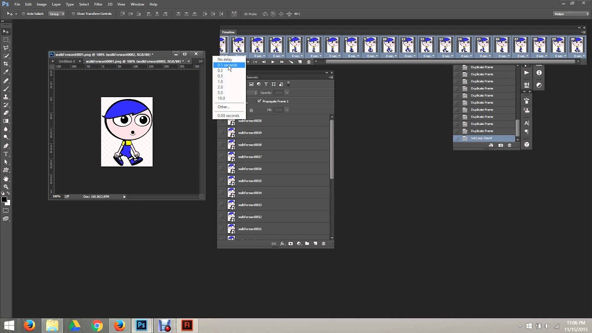Uncheck Propagate Frame 1 checkbox

pyautogui.click(x=259, y=101)
